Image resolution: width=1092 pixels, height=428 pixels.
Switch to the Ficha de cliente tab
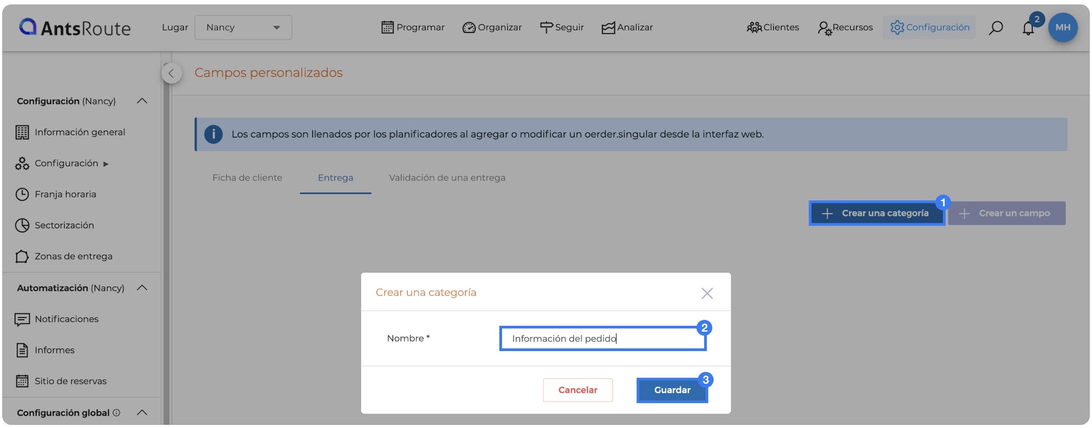(247, 178)
